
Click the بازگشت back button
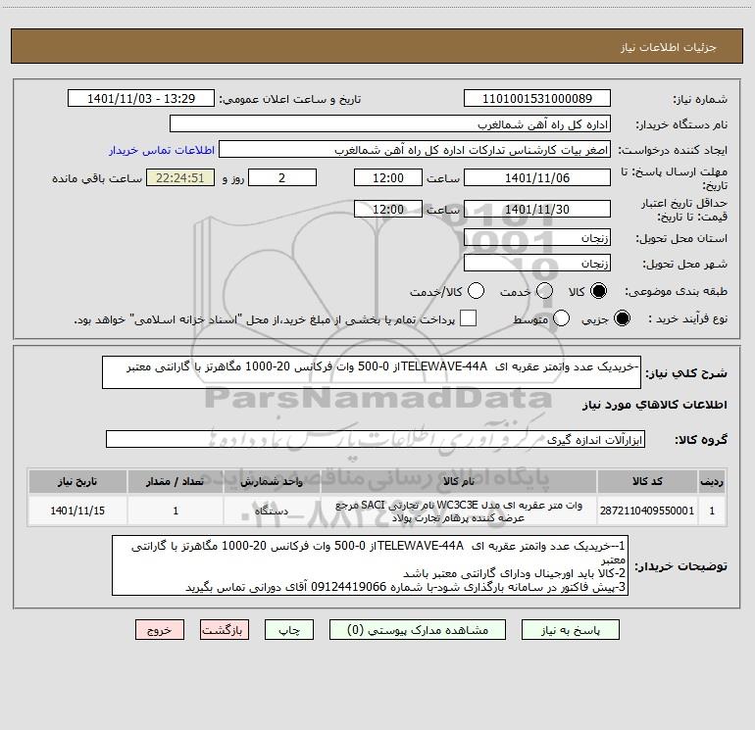pos(225,630)
